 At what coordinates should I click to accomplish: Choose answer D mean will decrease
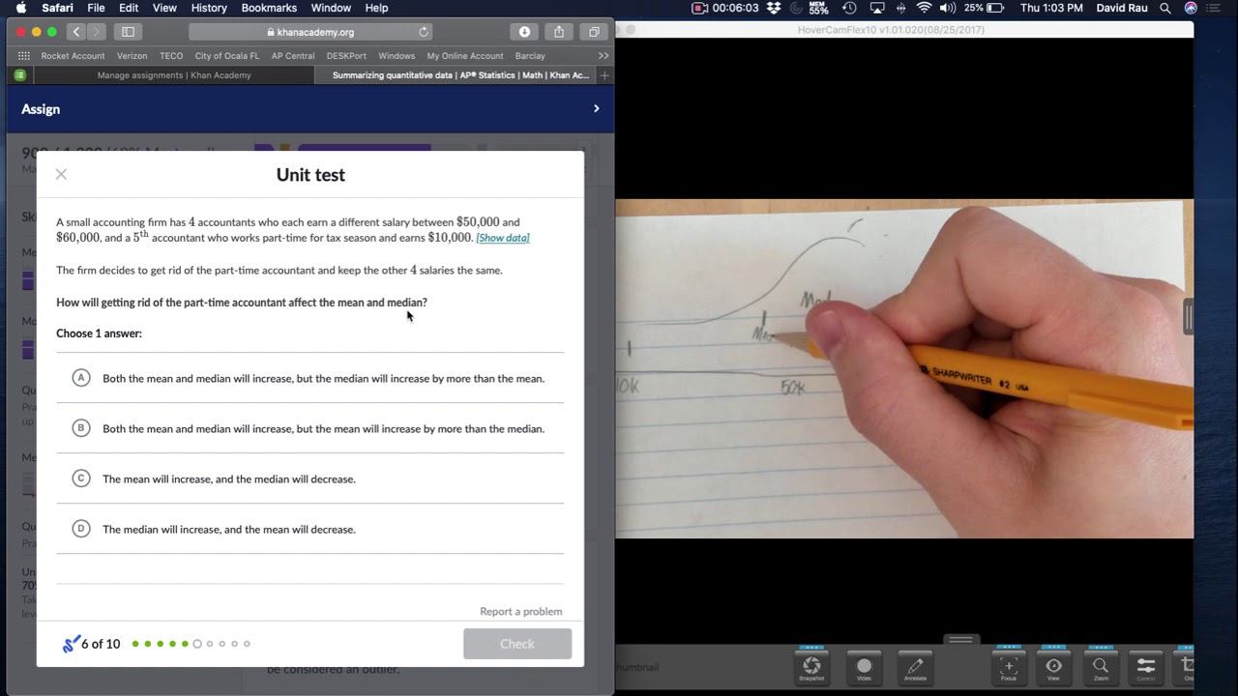click(309, 529)
